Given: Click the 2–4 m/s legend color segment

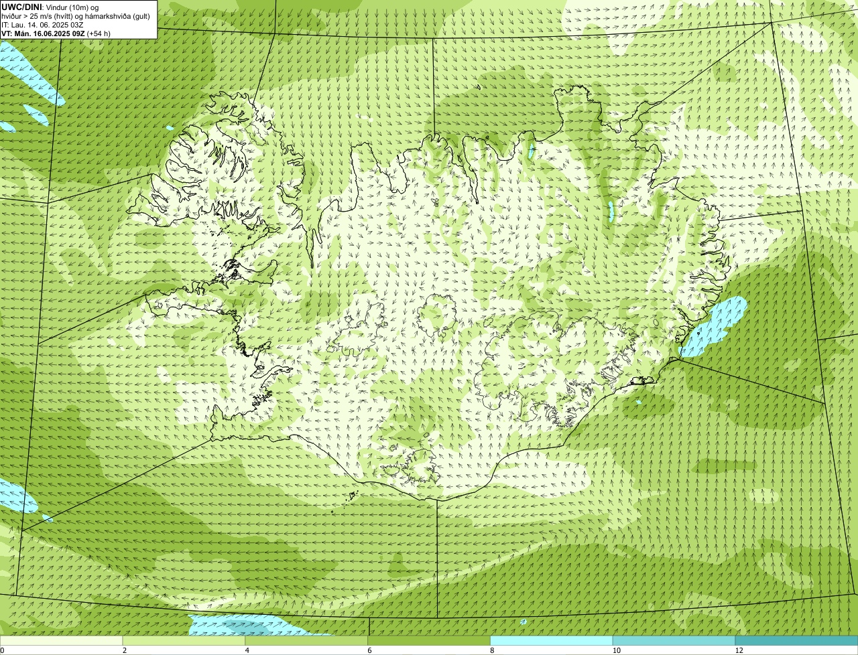Looking at the screenshot, I should (x=184, y=641).
